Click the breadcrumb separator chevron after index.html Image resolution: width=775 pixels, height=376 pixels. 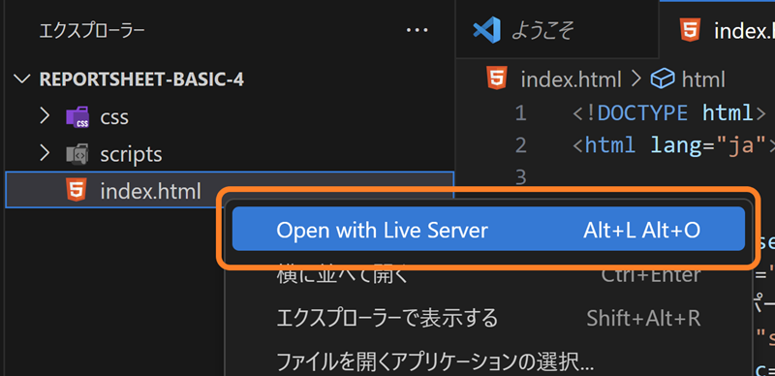click(635, 79)
